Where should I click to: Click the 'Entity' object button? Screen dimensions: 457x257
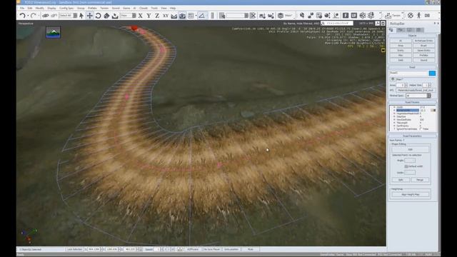(401, 51)
